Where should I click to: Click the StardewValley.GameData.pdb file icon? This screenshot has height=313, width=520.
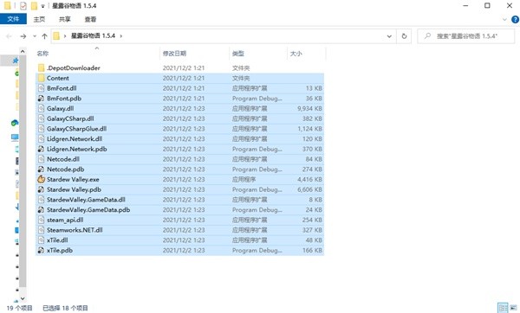tap(41, 210)
